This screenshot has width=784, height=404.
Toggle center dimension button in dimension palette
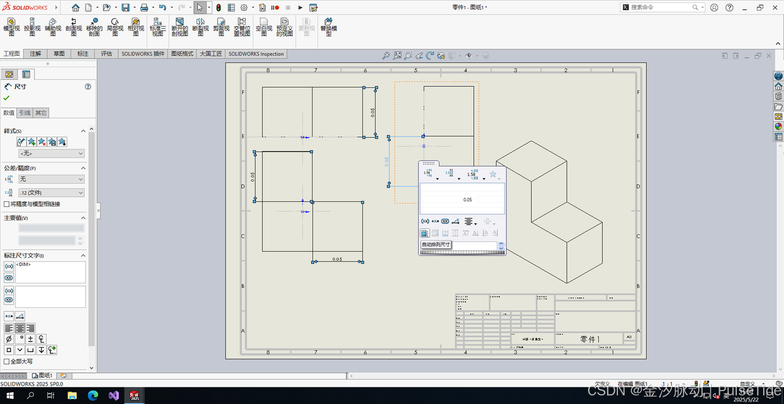click(435, 221)
